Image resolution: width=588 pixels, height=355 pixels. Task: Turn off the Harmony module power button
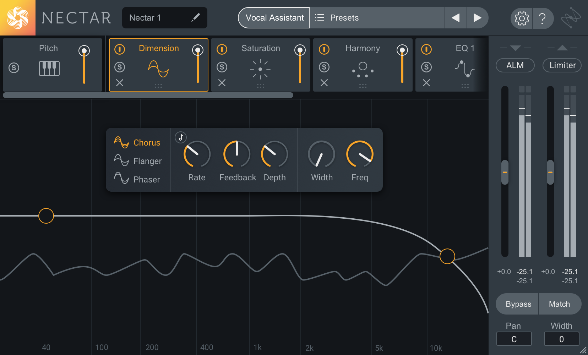[x=324, y=49]
